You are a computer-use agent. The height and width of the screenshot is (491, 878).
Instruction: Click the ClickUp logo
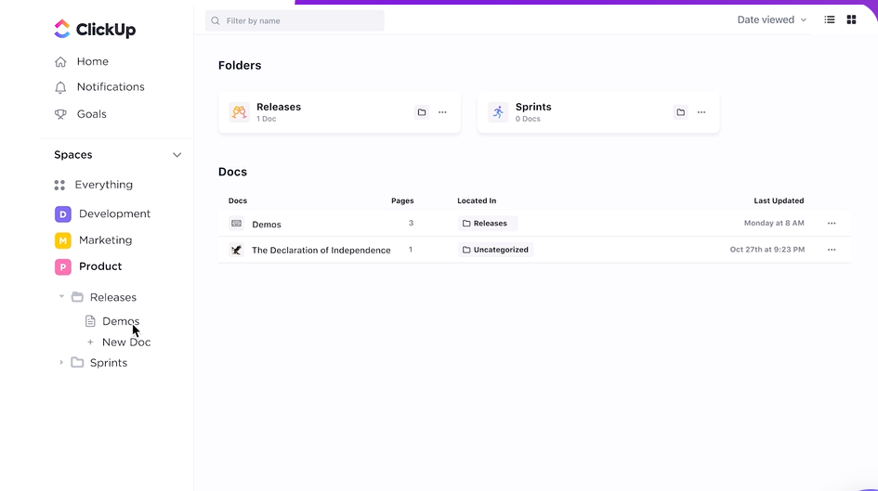click(x=95, y=29)
